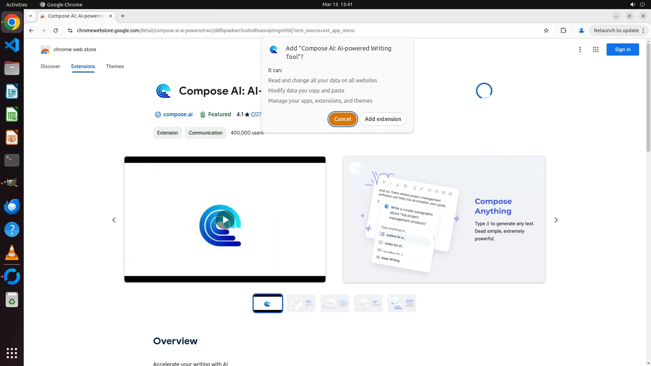The width and height of the screenshot is (651, 366).
Task: Click Add extension in the dialog
Action: [x=382, y=119]
